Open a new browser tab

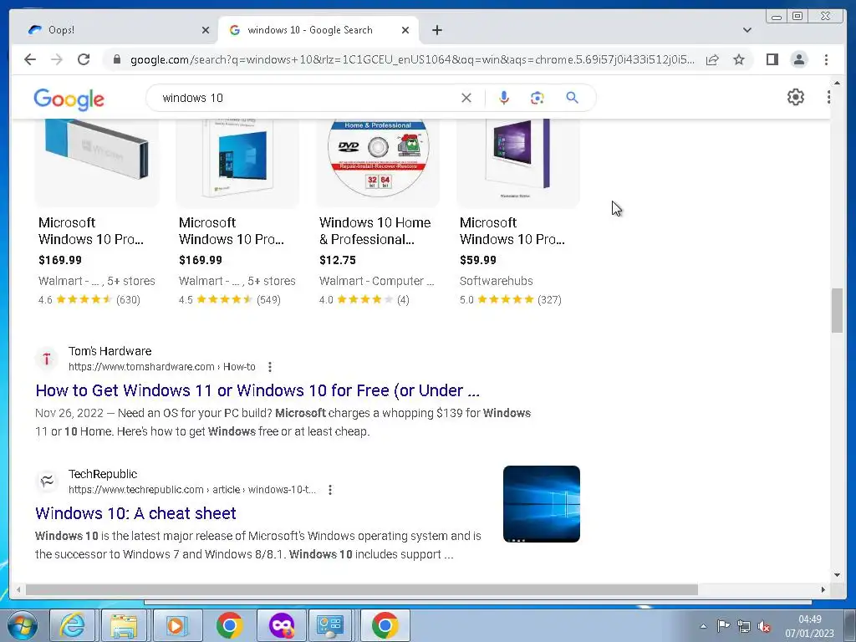click(436, 30)
